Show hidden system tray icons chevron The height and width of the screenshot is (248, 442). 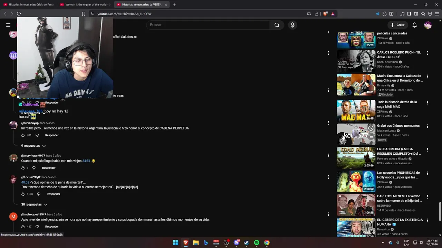click(x=383, y=242)
